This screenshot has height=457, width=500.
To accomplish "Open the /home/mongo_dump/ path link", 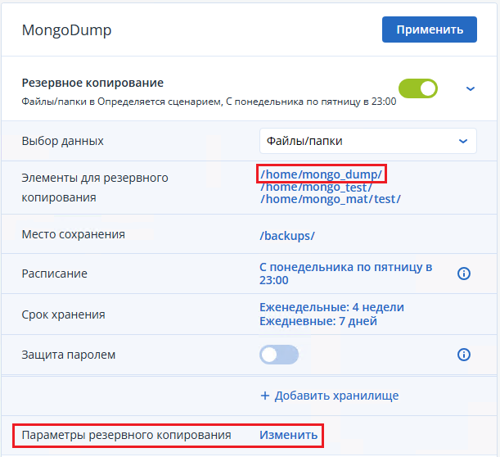I will (x=321, y=174).
